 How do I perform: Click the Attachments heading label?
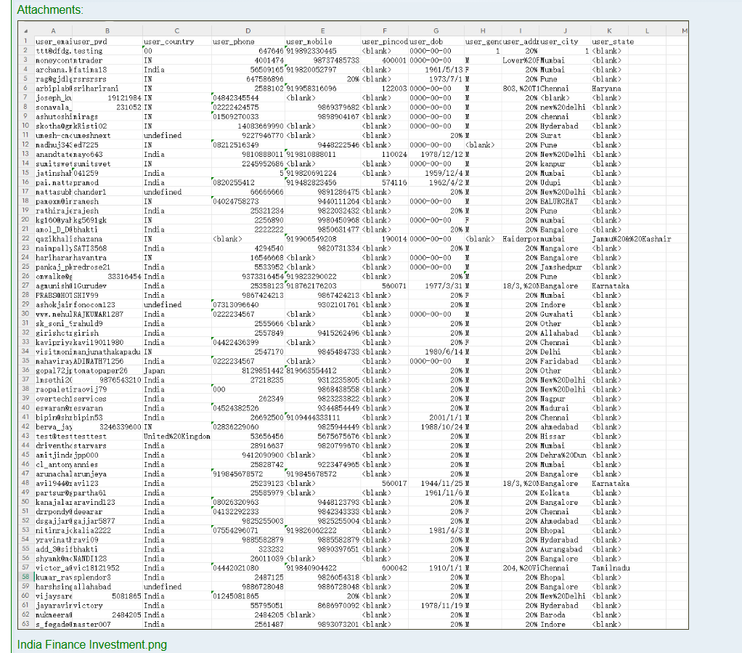(x=50, y=9)
